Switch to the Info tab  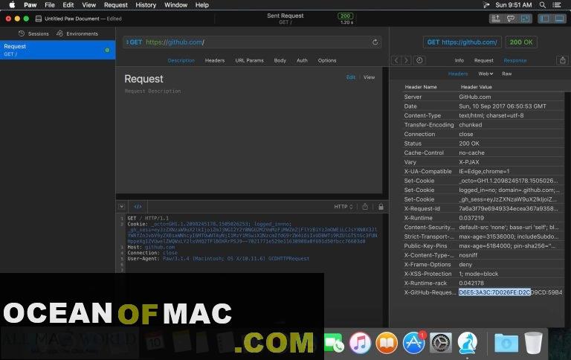pos(459,60)
